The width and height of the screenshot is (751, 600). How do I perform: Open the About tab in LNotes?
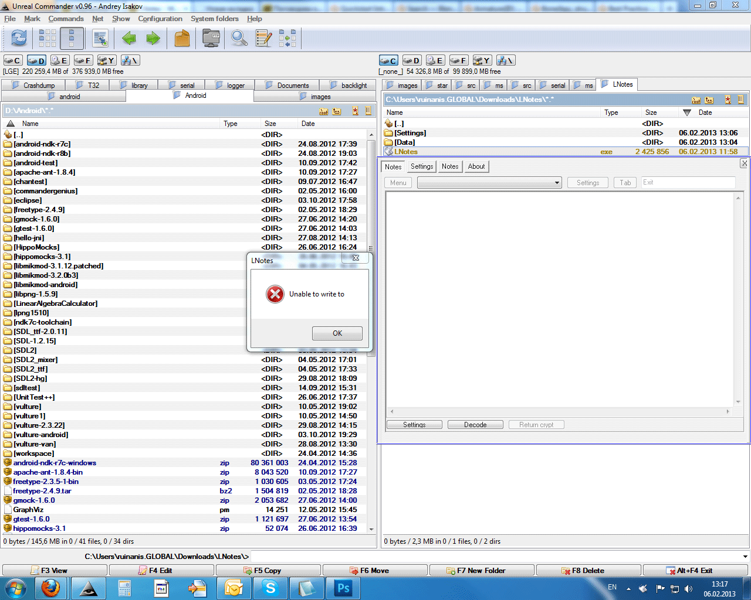point(476,166)
